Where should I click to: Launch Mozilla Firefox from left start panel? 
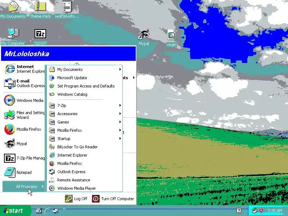click(24, 129)
